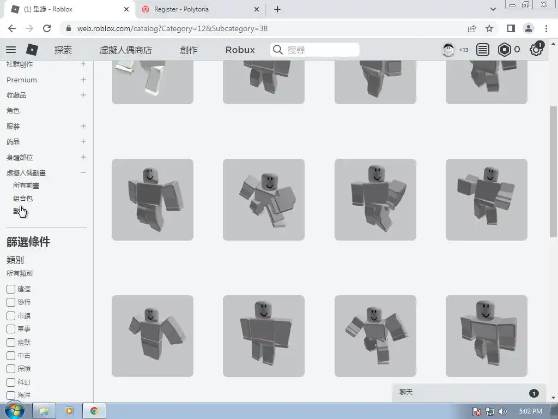
Task: Click the site lock icon
Action: tap(69, 28)
